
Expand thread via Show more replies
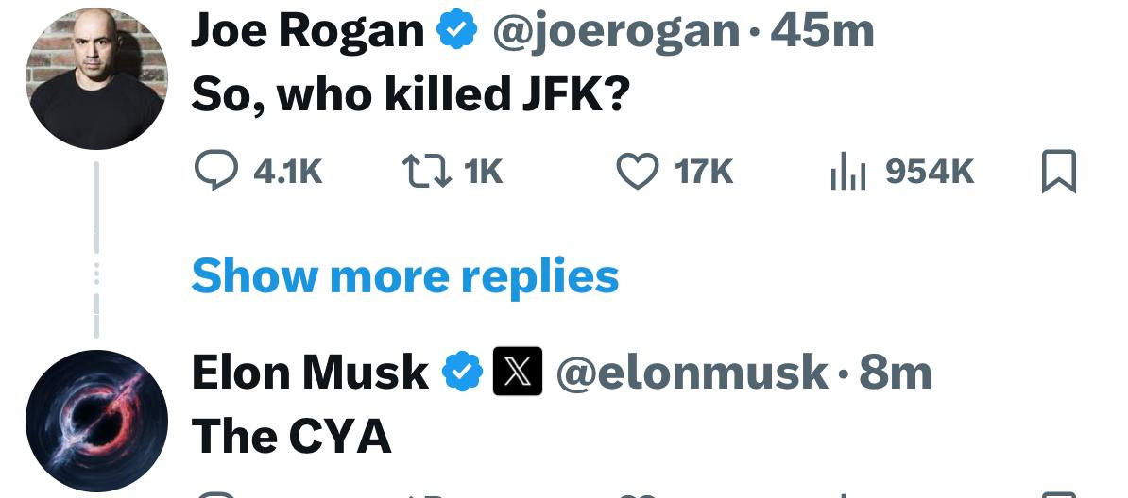coord(404,275)
